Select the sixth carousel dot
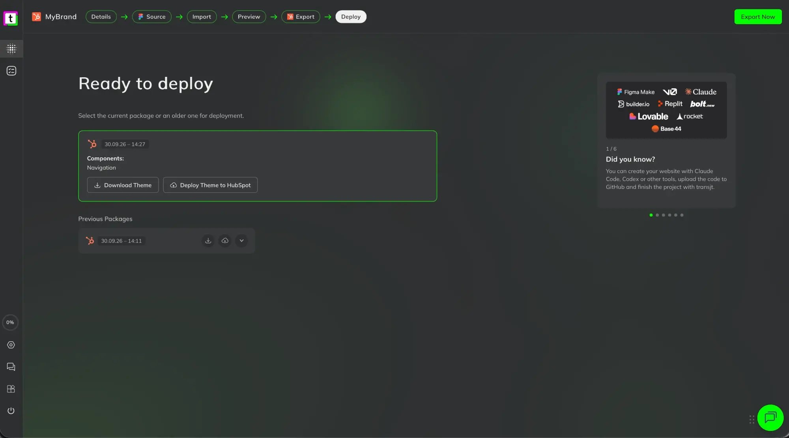 pos(682,215)
